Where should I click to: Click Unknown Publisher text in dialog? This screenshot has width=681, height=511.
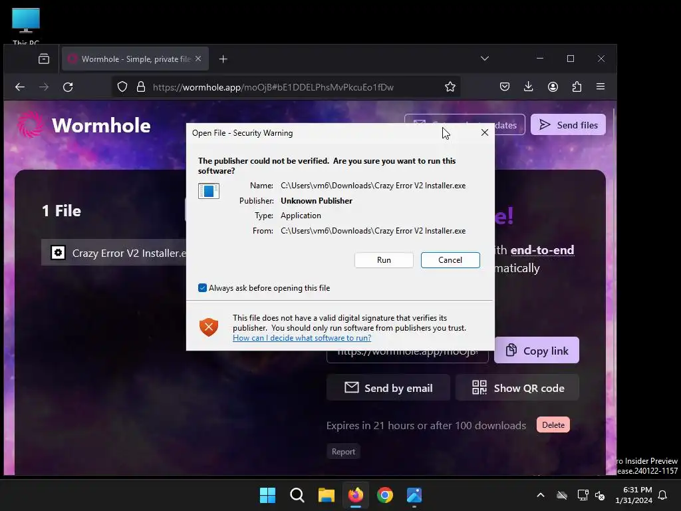pyautogui.click(x=316, y=201)
